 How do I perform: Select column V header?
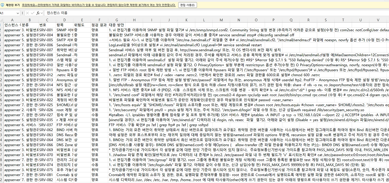378,20
